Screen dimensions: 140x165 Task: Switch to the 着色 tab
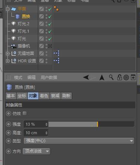[44, 96]
